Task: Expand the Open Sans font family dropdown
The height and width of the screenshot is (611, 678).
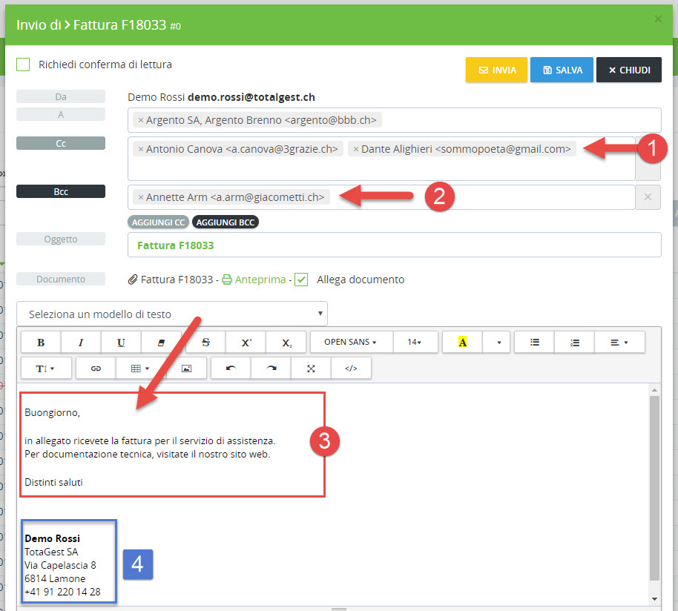Action: pos(350,343)
